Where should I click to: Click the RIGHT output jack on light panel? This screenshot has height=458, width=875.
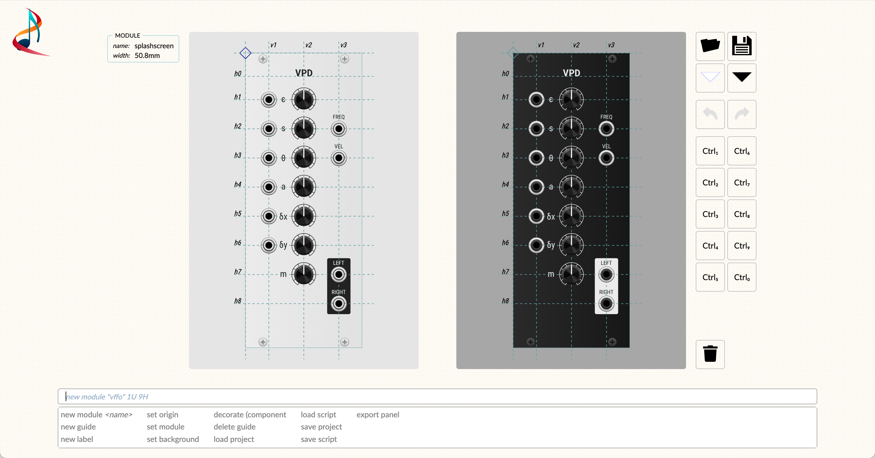click(x=339, y=304)
